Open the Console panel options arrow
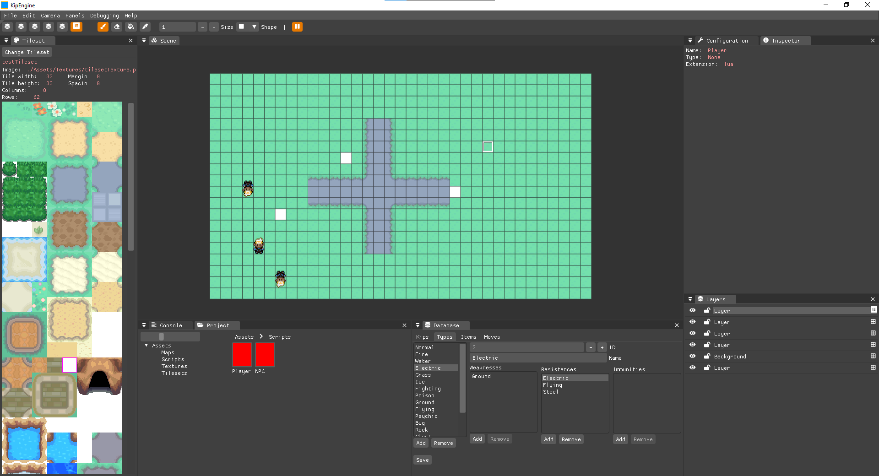This screenshot has height=476, width=879. click(x=144, y=325)
